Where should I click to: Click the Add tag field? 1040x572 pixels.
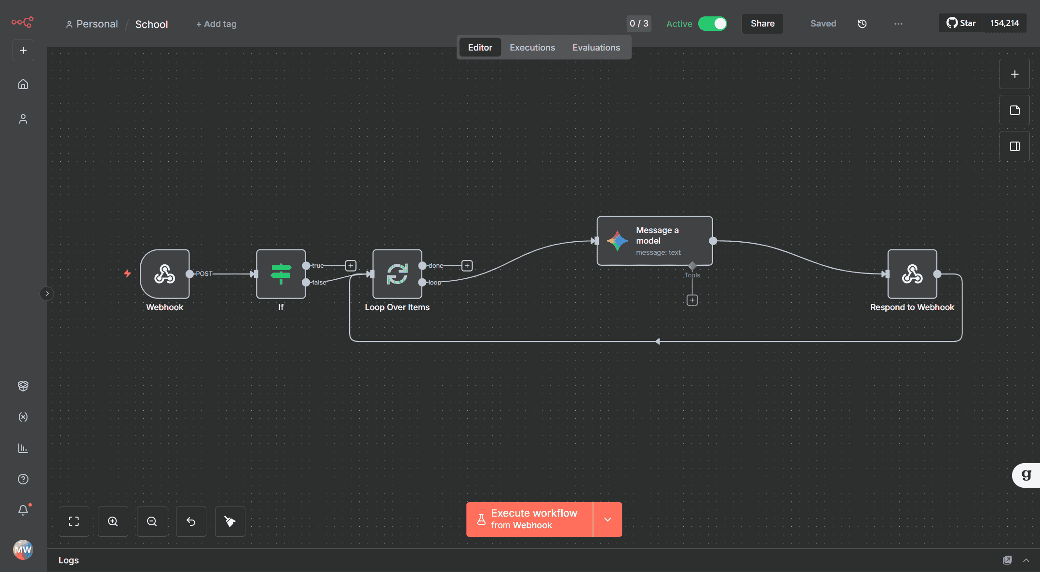[x=216, y=24]
